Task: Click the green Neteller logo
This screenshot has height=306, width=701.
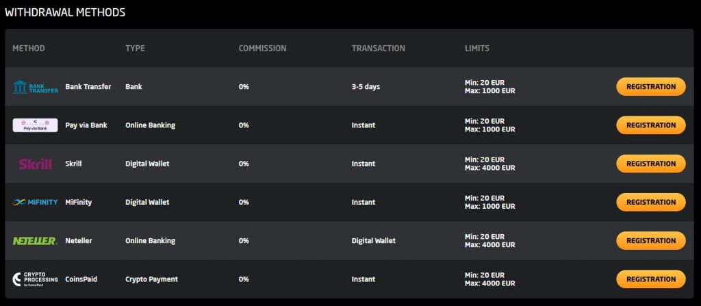Action: 35,240
